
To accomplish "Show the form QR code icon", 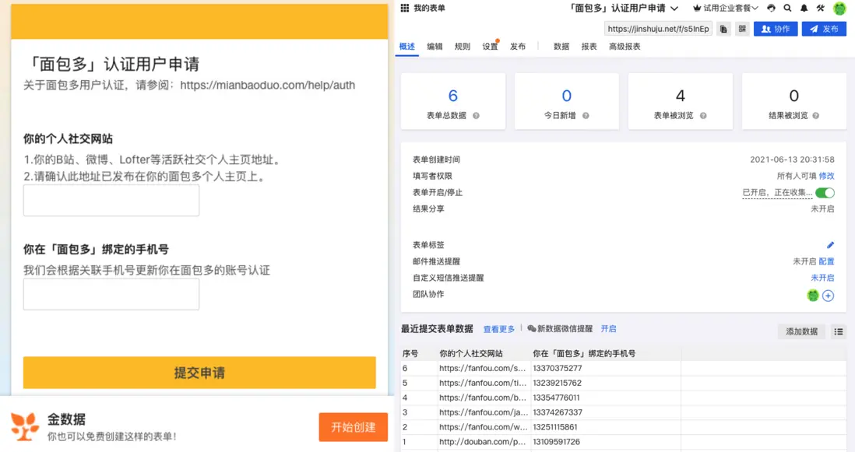I will tap(742, 29).
